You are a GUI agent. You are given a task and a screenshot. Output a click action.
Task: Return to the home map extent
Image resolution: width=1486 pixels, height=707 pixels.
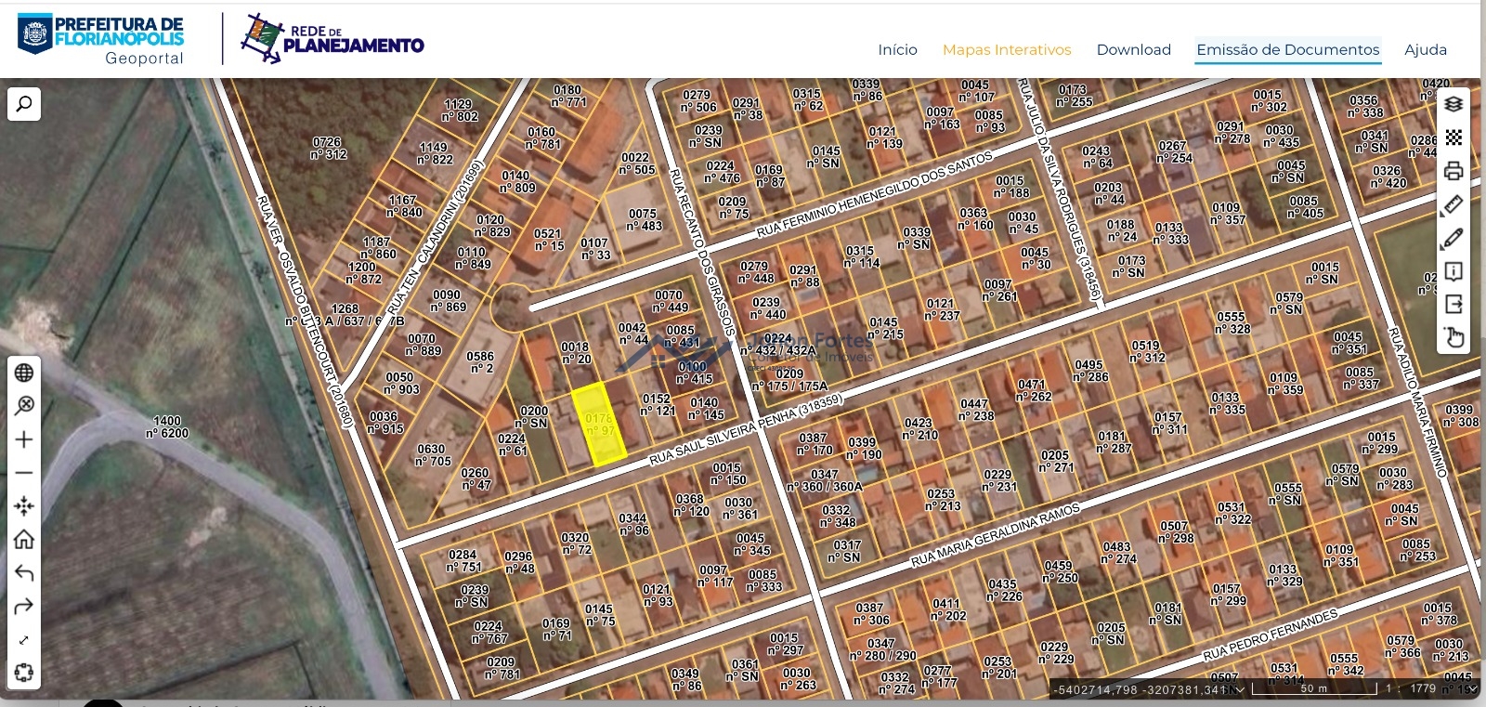(x=24, y=540)
